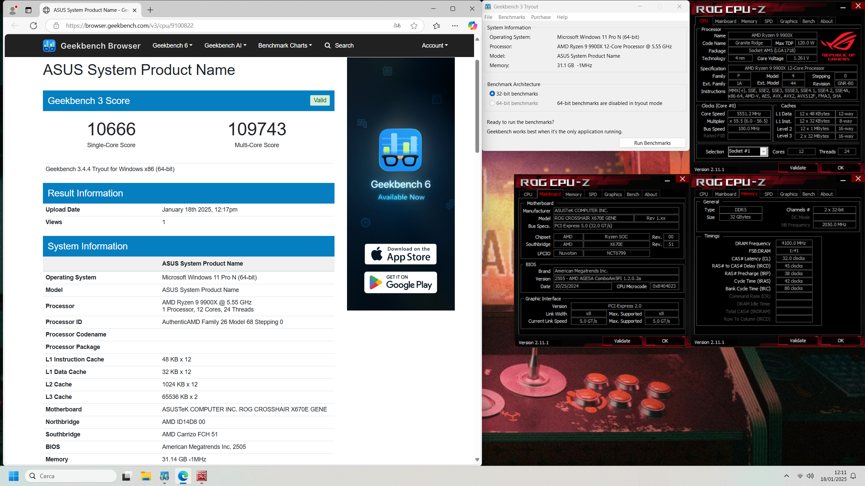Click the ROG Republic of Gamers logo
The width and height of the screenshot is (865, 486).
click(839, 46)
